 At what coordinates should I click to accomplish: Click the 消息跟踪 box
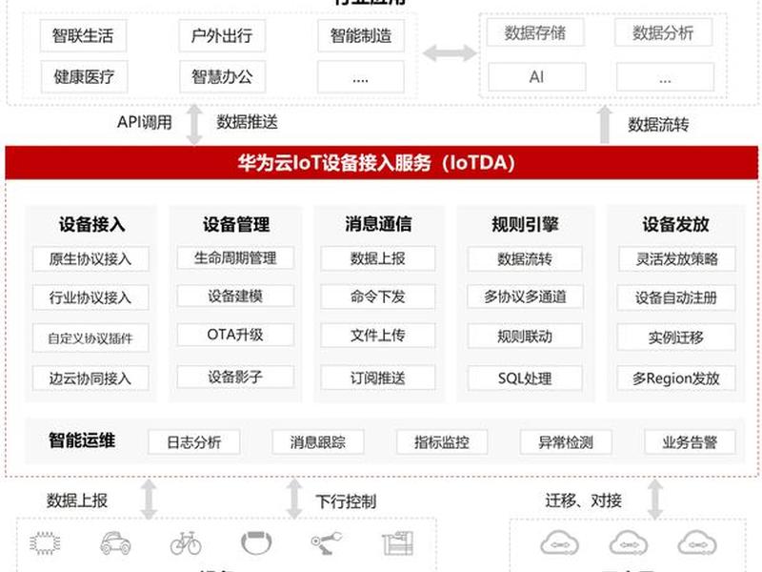[318, 442]
